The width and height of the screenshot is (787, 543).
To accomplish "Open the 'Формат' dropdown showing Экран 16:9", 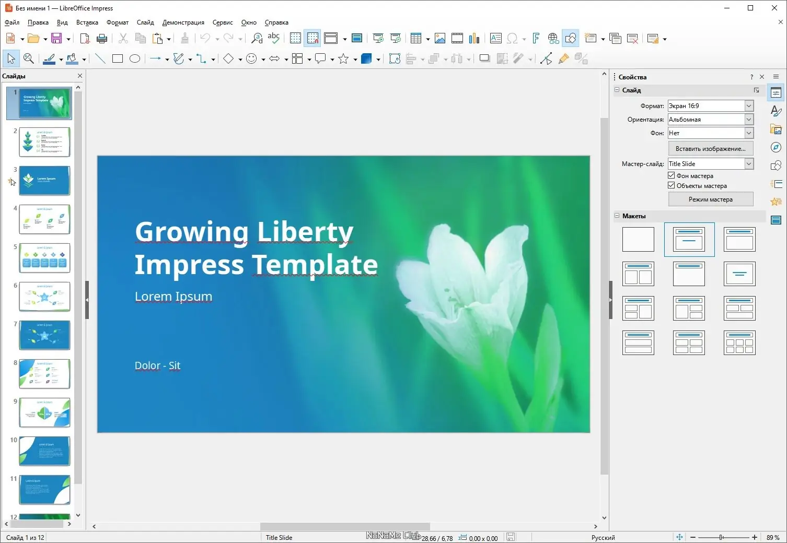I will point(748,106).
